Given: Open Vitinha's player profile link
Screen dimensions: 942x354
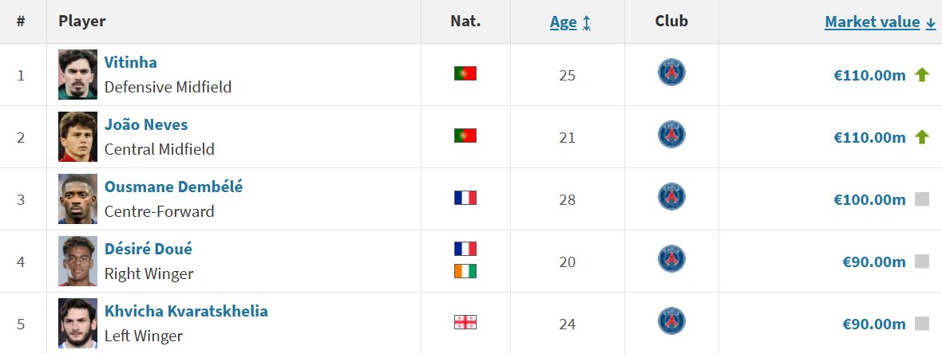Looking at the screenshot, I should [131, 62].
